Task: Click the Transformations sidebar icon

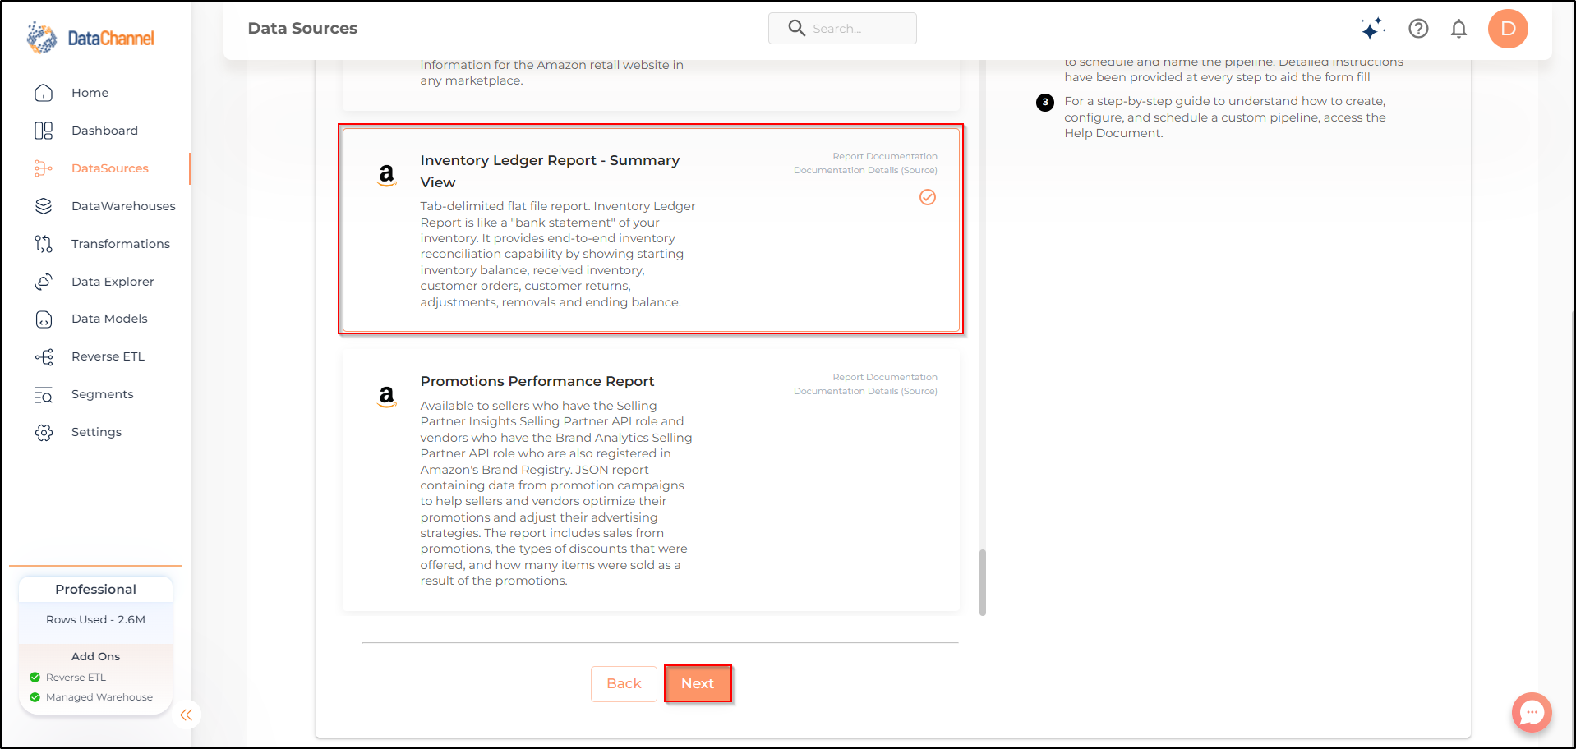Action: (x=44, y=244)
